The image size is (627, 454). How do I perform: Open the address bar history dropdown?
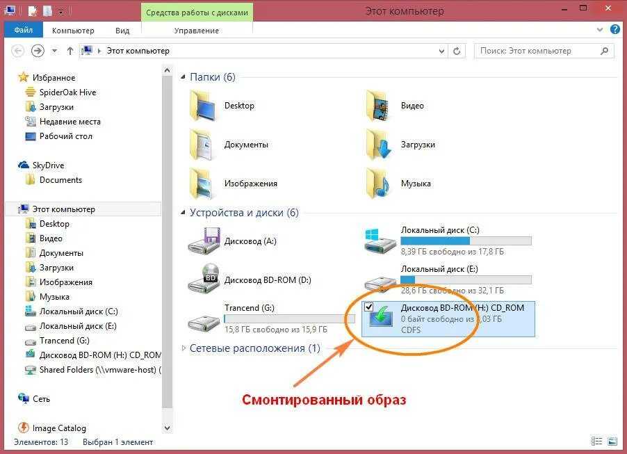441,51
